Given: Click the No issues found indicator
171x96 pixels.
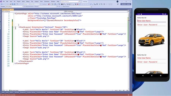Looking at the screenshot, I should [x=14, y=90].
